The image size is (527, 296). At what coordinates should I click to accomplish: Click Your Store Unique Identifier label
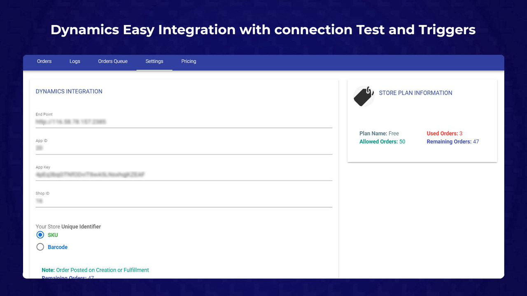coord(68,227)
